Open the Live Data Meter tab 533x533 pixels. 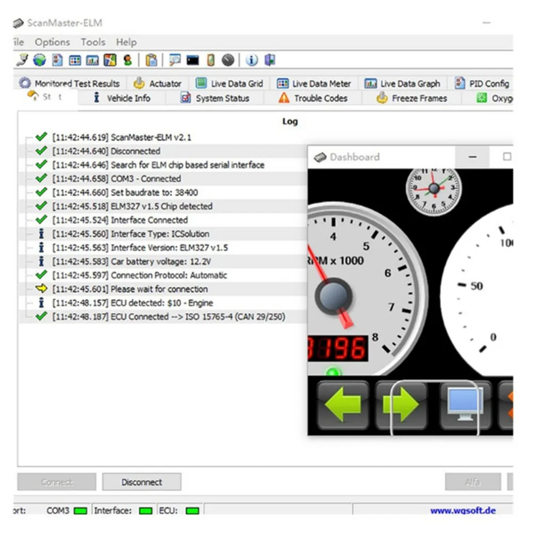click(314, 83)
